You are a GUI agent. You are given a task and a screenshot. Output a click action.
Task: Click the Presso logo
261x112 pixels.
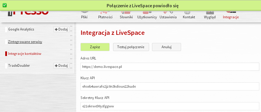coord(28,13)
